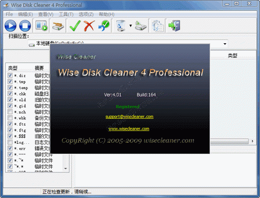
Task: Toggle the *.old checkbox
Action: (x=10, y=100)
